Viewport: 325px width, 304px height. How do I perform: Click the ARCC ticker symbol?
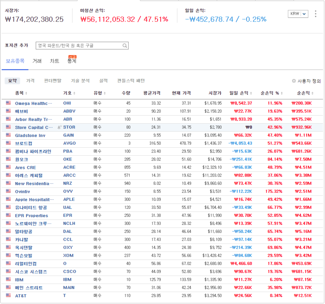point(69,175)
